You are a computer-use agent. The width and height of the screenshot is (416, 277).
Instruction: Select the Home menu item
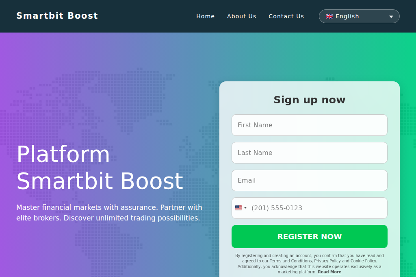[x=206, y=16]
